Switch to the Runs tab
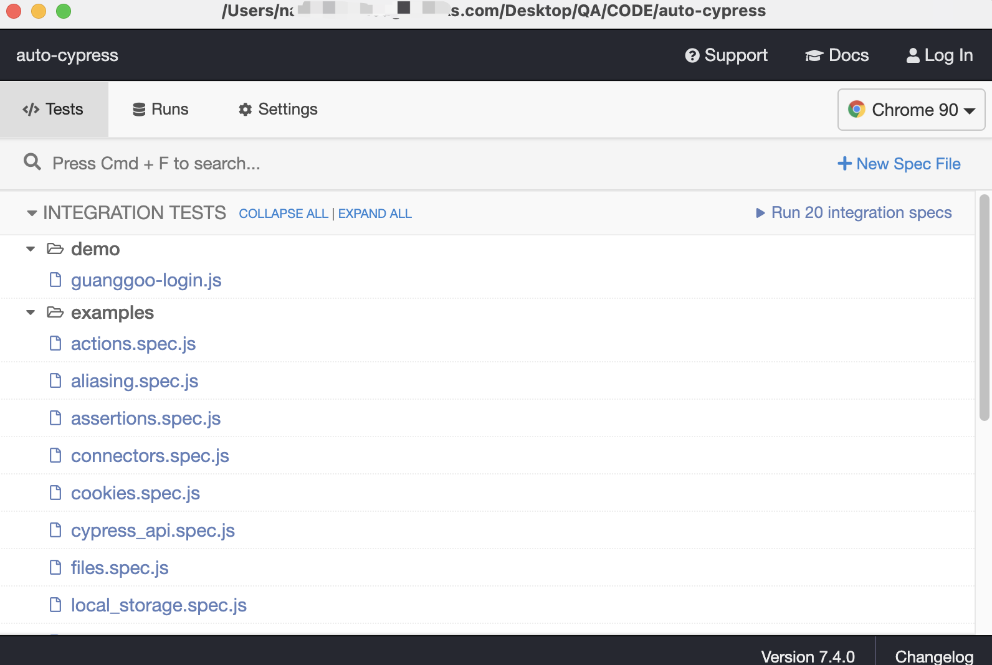992x665 pixels. tap(161, 110)
